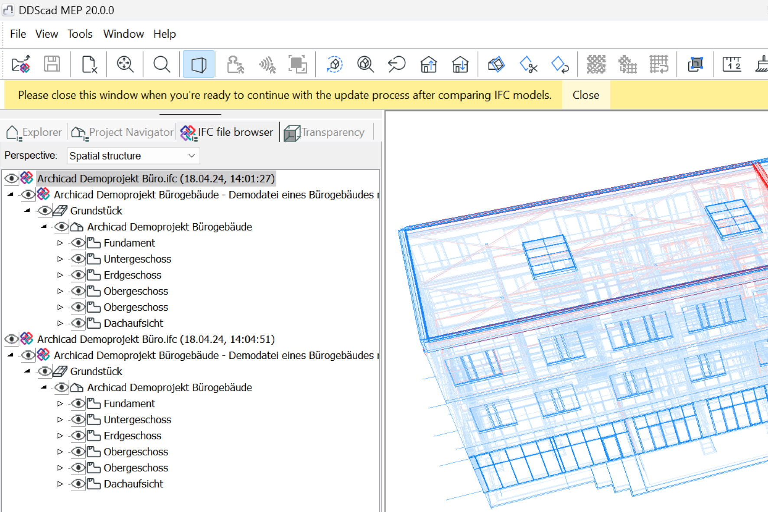
Task: Click the first dense grid pattern icon
Action: click(596, 65)
